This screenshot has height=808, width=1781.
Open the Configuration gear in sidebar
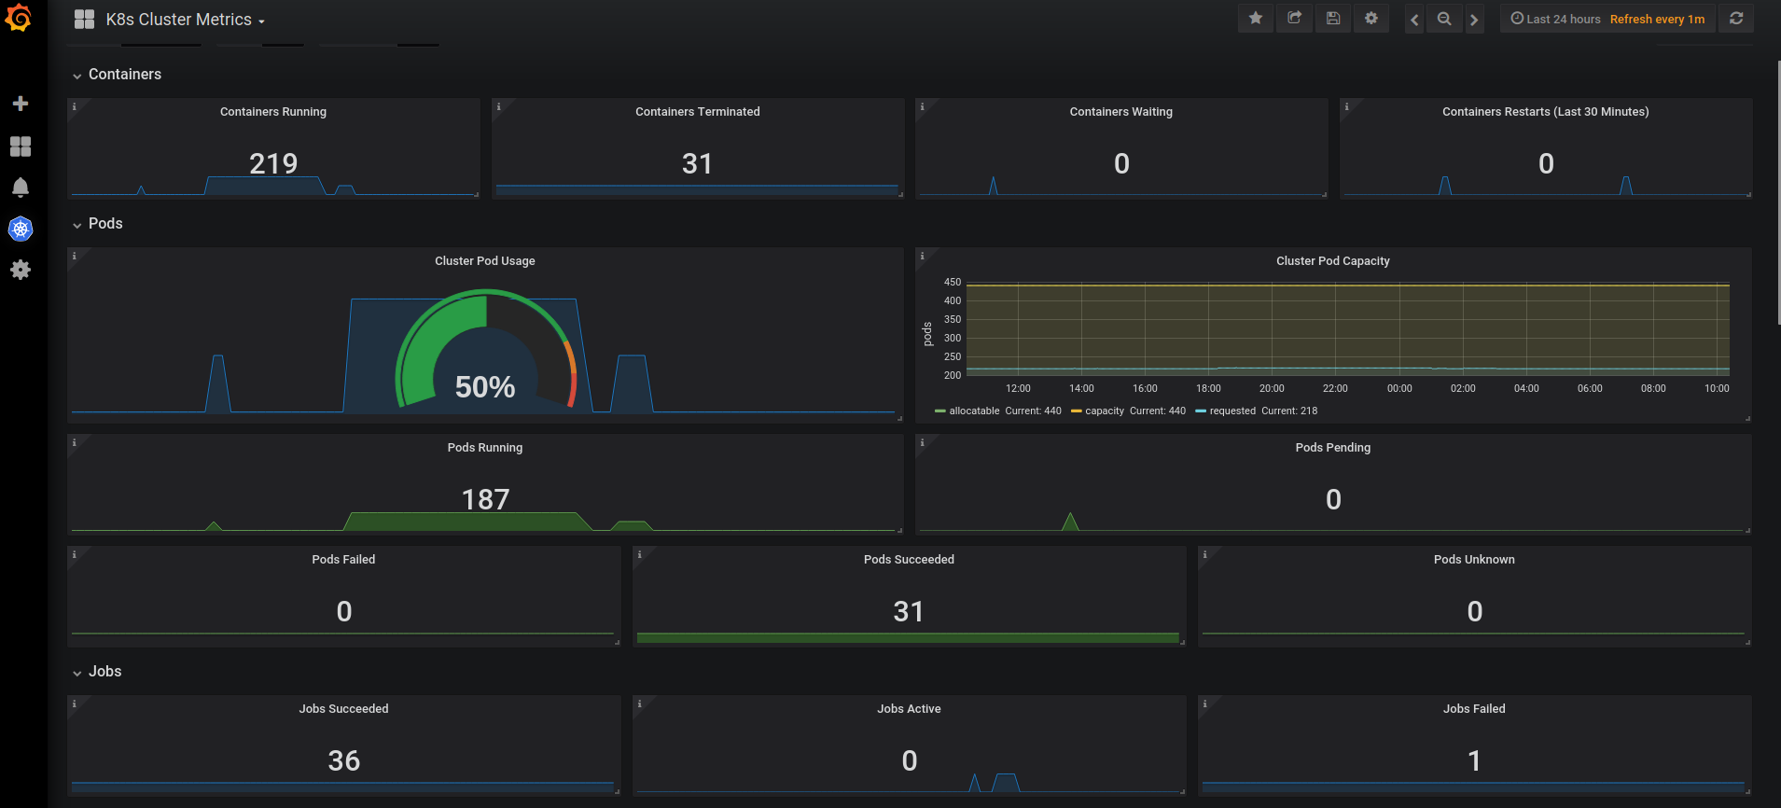(x=21, y=270)
